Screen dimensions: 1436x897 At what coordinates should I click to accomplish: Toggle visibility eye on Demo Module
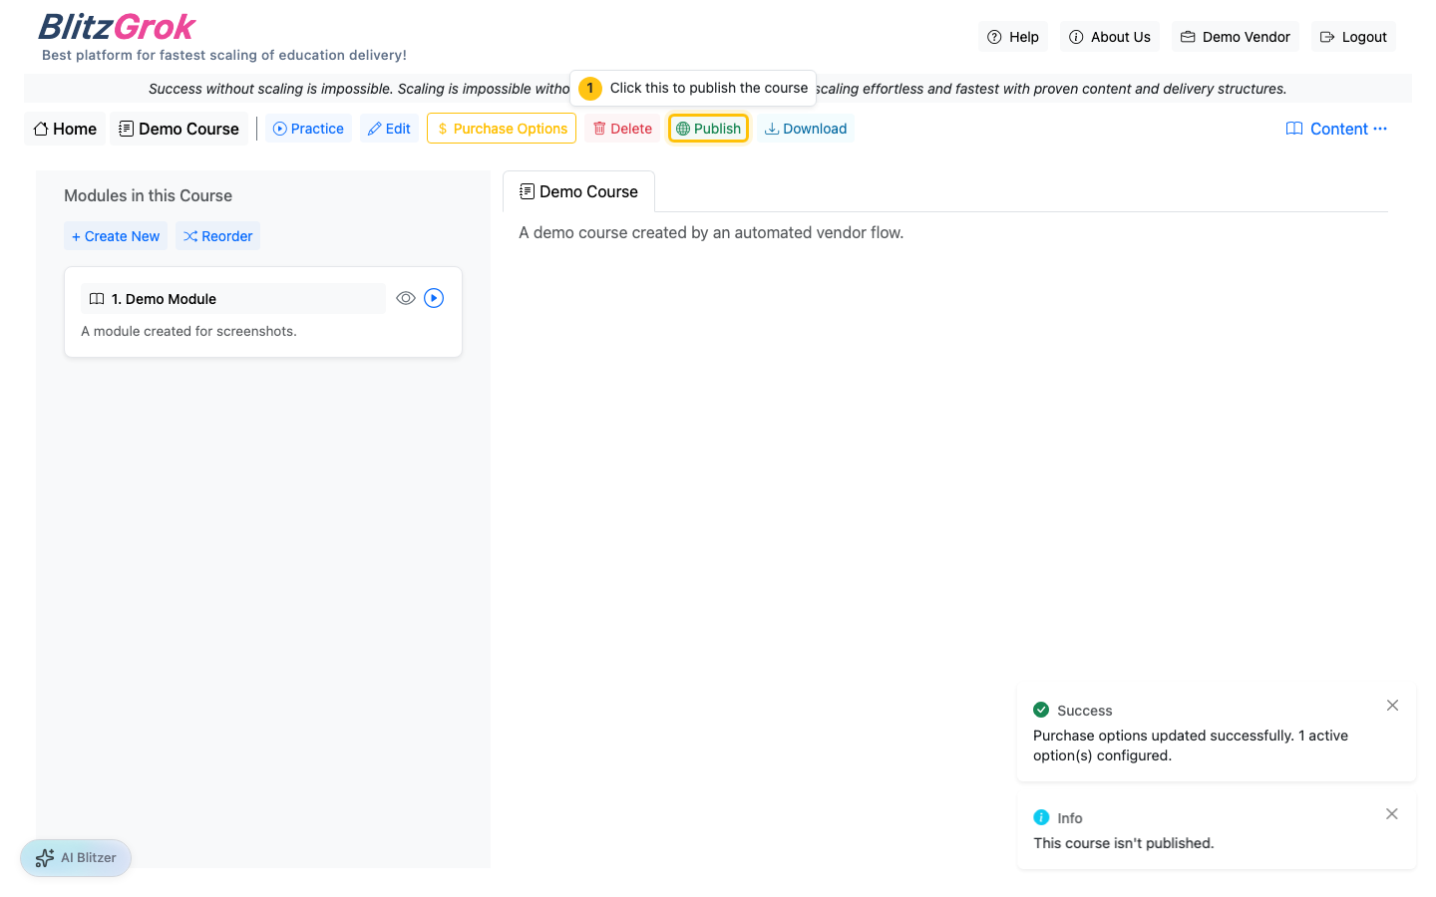tap(405, 298)
